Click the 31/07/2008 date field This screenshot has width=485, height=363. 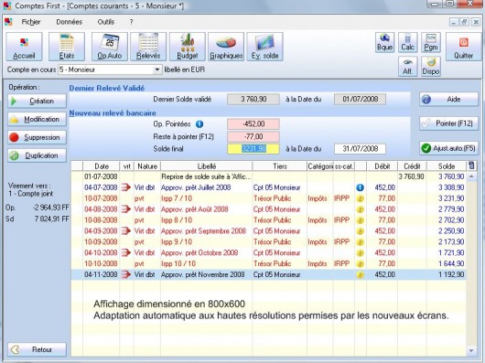pos(360,149)
